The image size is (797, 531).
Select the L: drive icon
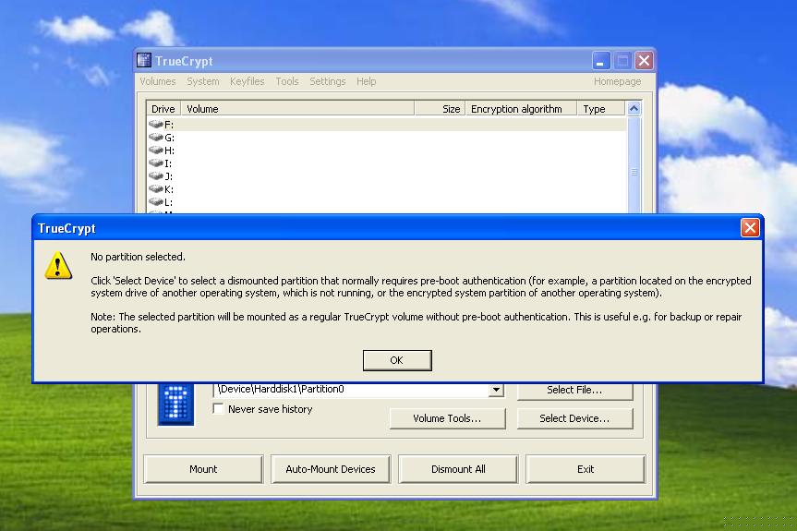coord(156,201)
